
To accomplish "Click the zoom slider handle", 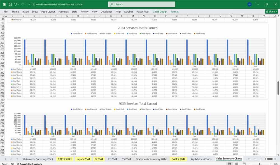I will click(260, 164).
